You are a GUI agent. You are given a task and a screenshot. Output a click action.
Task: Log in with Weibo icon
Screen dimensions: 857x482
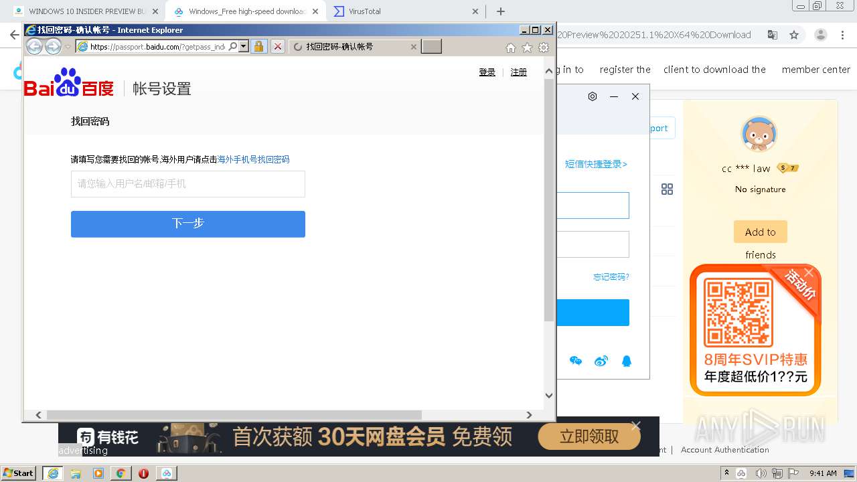click(x=601, y=361)
